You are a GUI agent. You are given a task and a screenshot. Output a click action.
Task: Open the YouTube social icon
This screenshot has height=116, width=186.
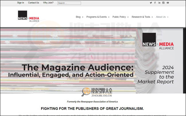[168, 3]
